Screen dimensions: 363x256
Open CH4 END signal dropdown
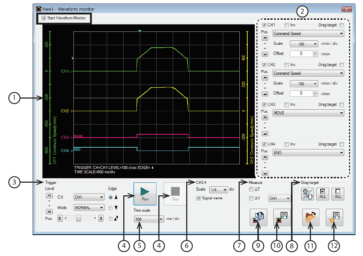pos(308,153)
